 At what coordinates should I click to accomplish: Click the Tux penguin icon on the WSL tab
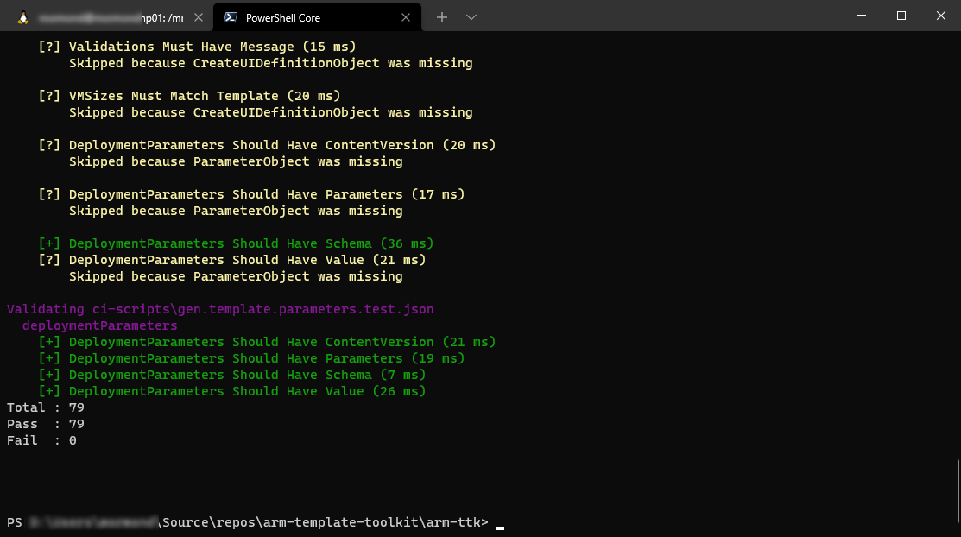click(22, 16)
